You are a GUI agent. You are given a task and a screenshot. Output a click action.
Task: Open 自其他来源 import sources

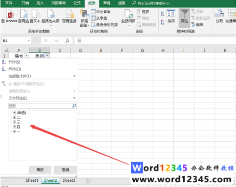50,17
